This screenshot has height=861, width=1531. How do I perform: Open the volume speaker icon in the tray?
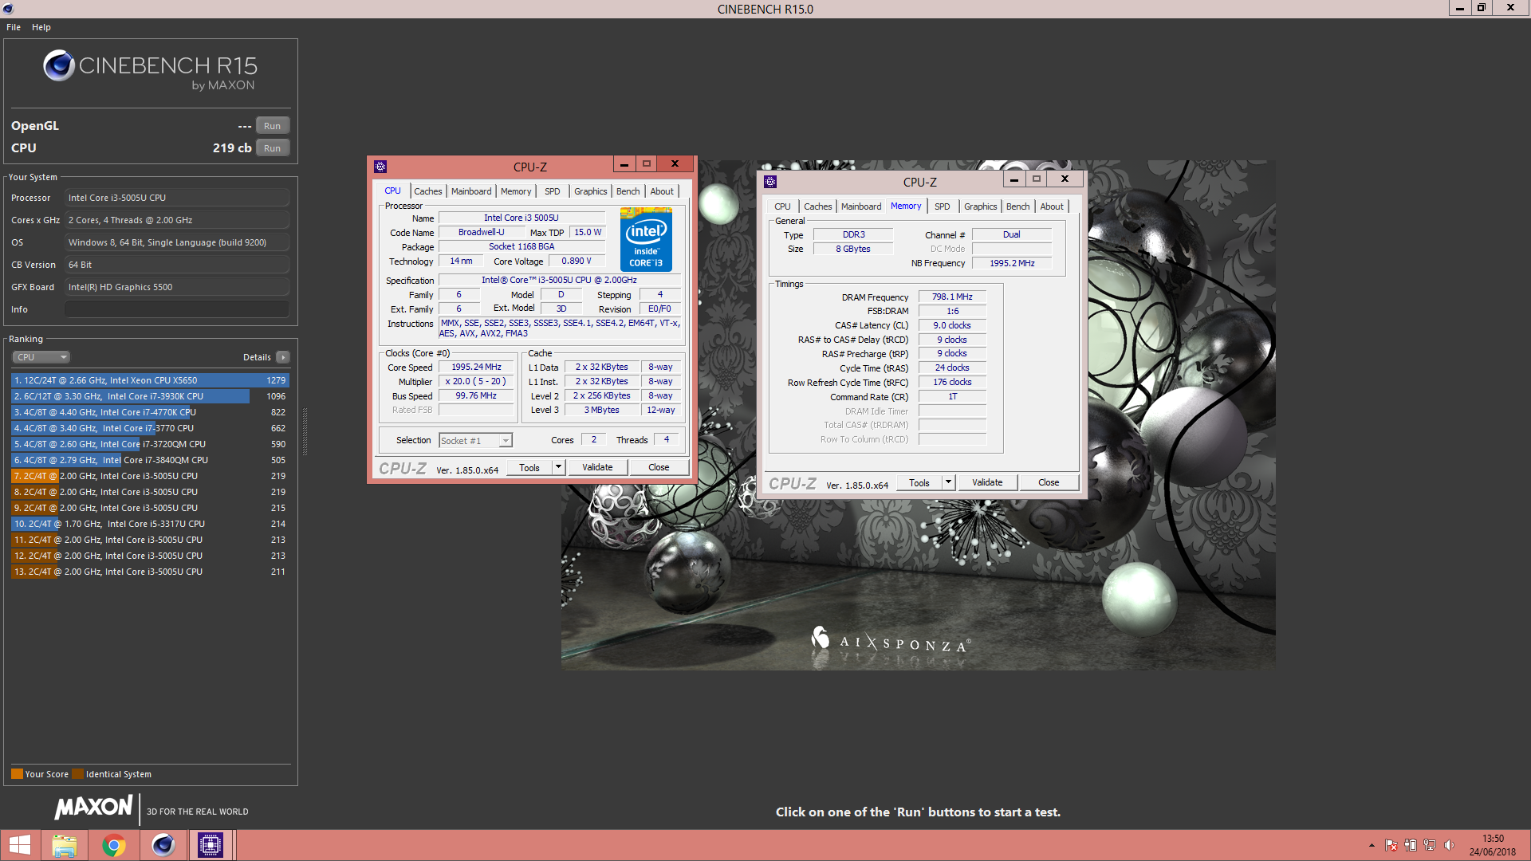[1449, 845]
